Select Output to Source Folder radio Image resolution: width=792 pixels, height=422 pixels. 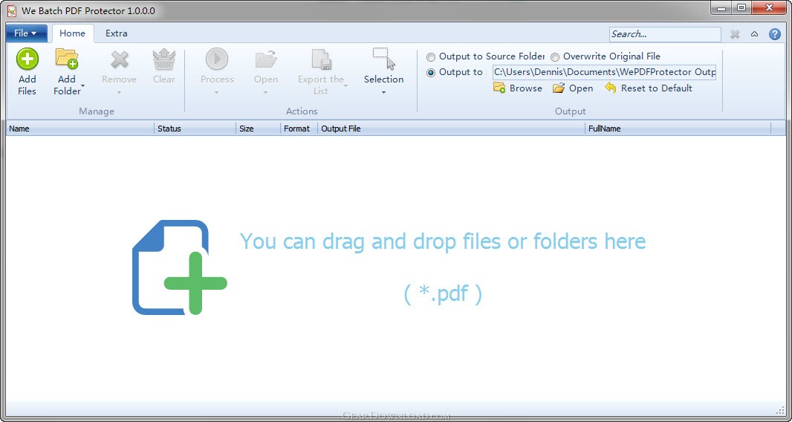pyautogui.click(x=431, y=56)
